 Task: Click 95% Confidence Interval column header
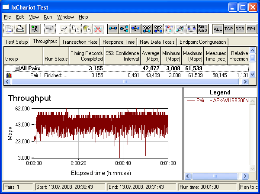click(x=122, y=56)
